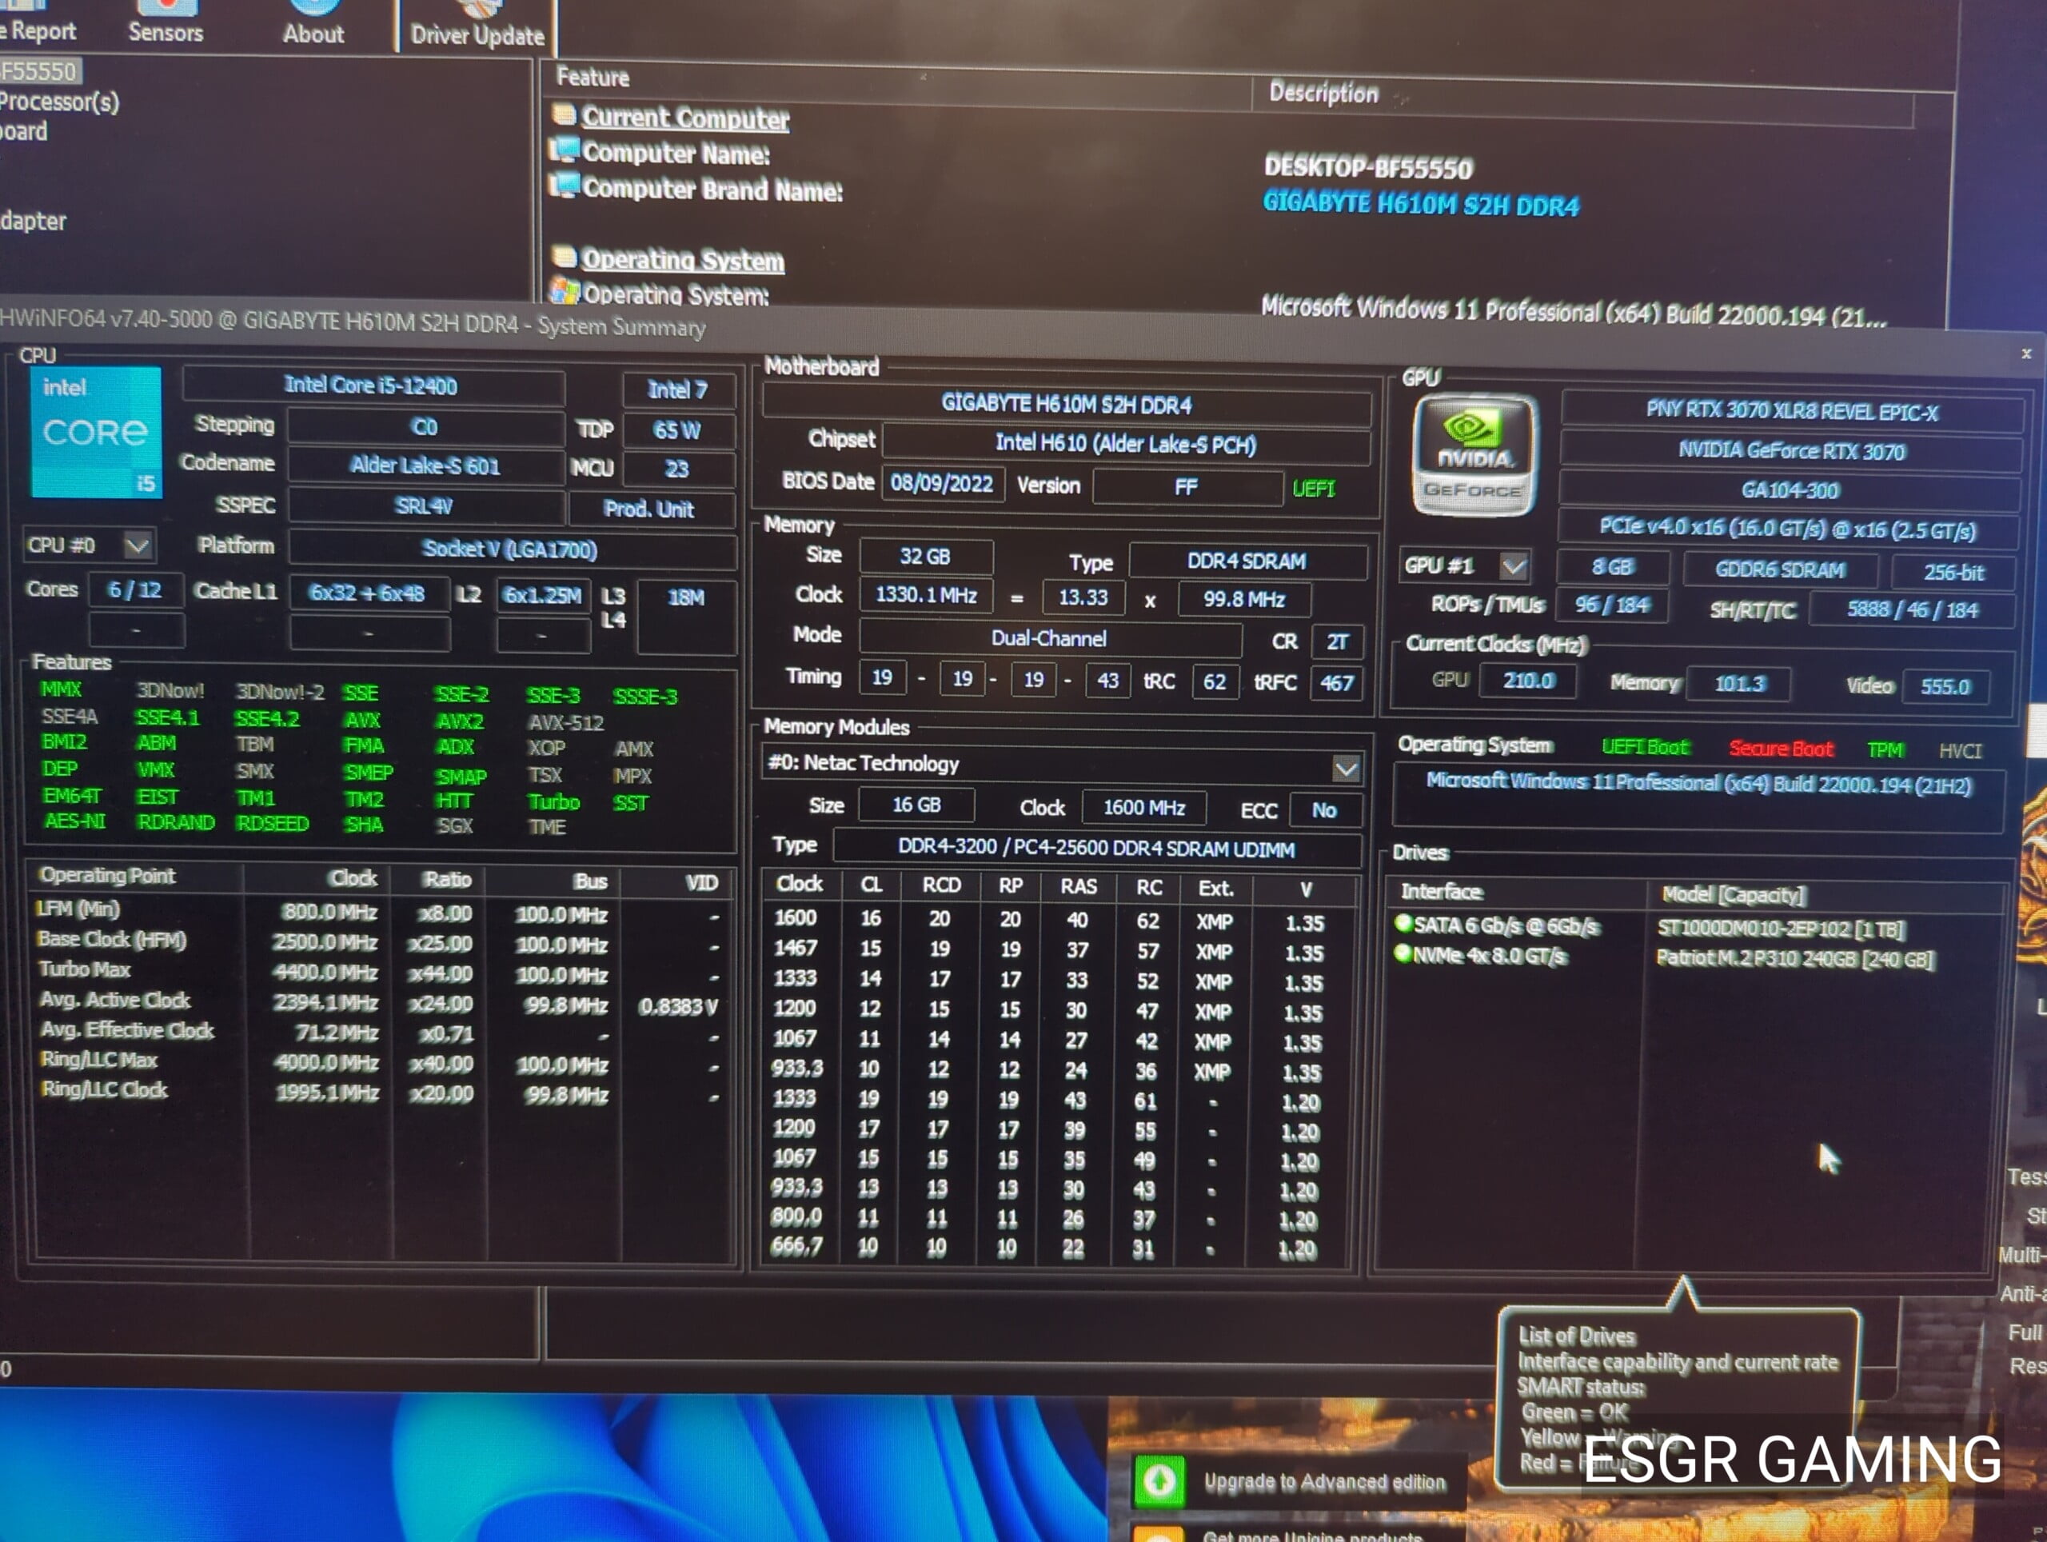The height and width of the screenshot is (1542, 2047).
Task: Click the HVCI label
Action: (x=1960, y=751)
